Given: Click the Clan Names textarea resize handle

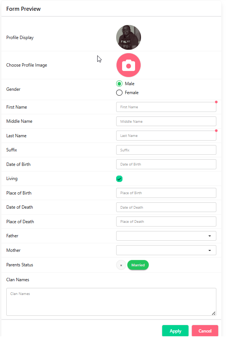Looking at the screenshot, I should coord(213,313).
